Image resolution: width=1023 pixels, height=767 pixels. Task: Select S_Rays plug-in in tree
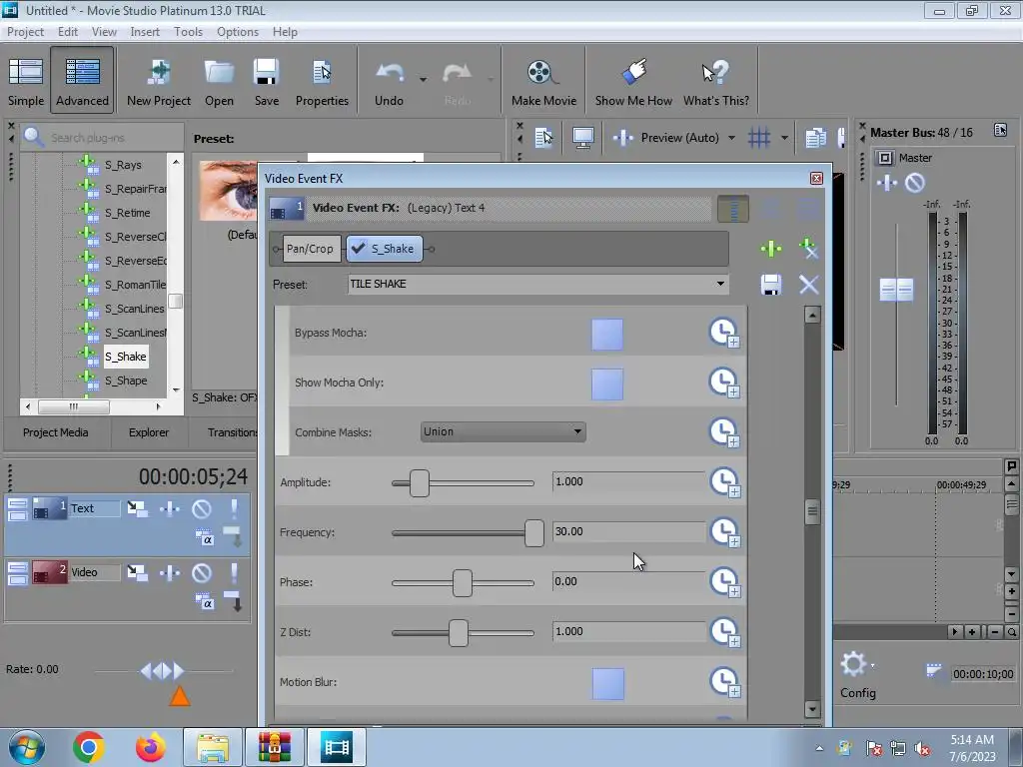123,165
